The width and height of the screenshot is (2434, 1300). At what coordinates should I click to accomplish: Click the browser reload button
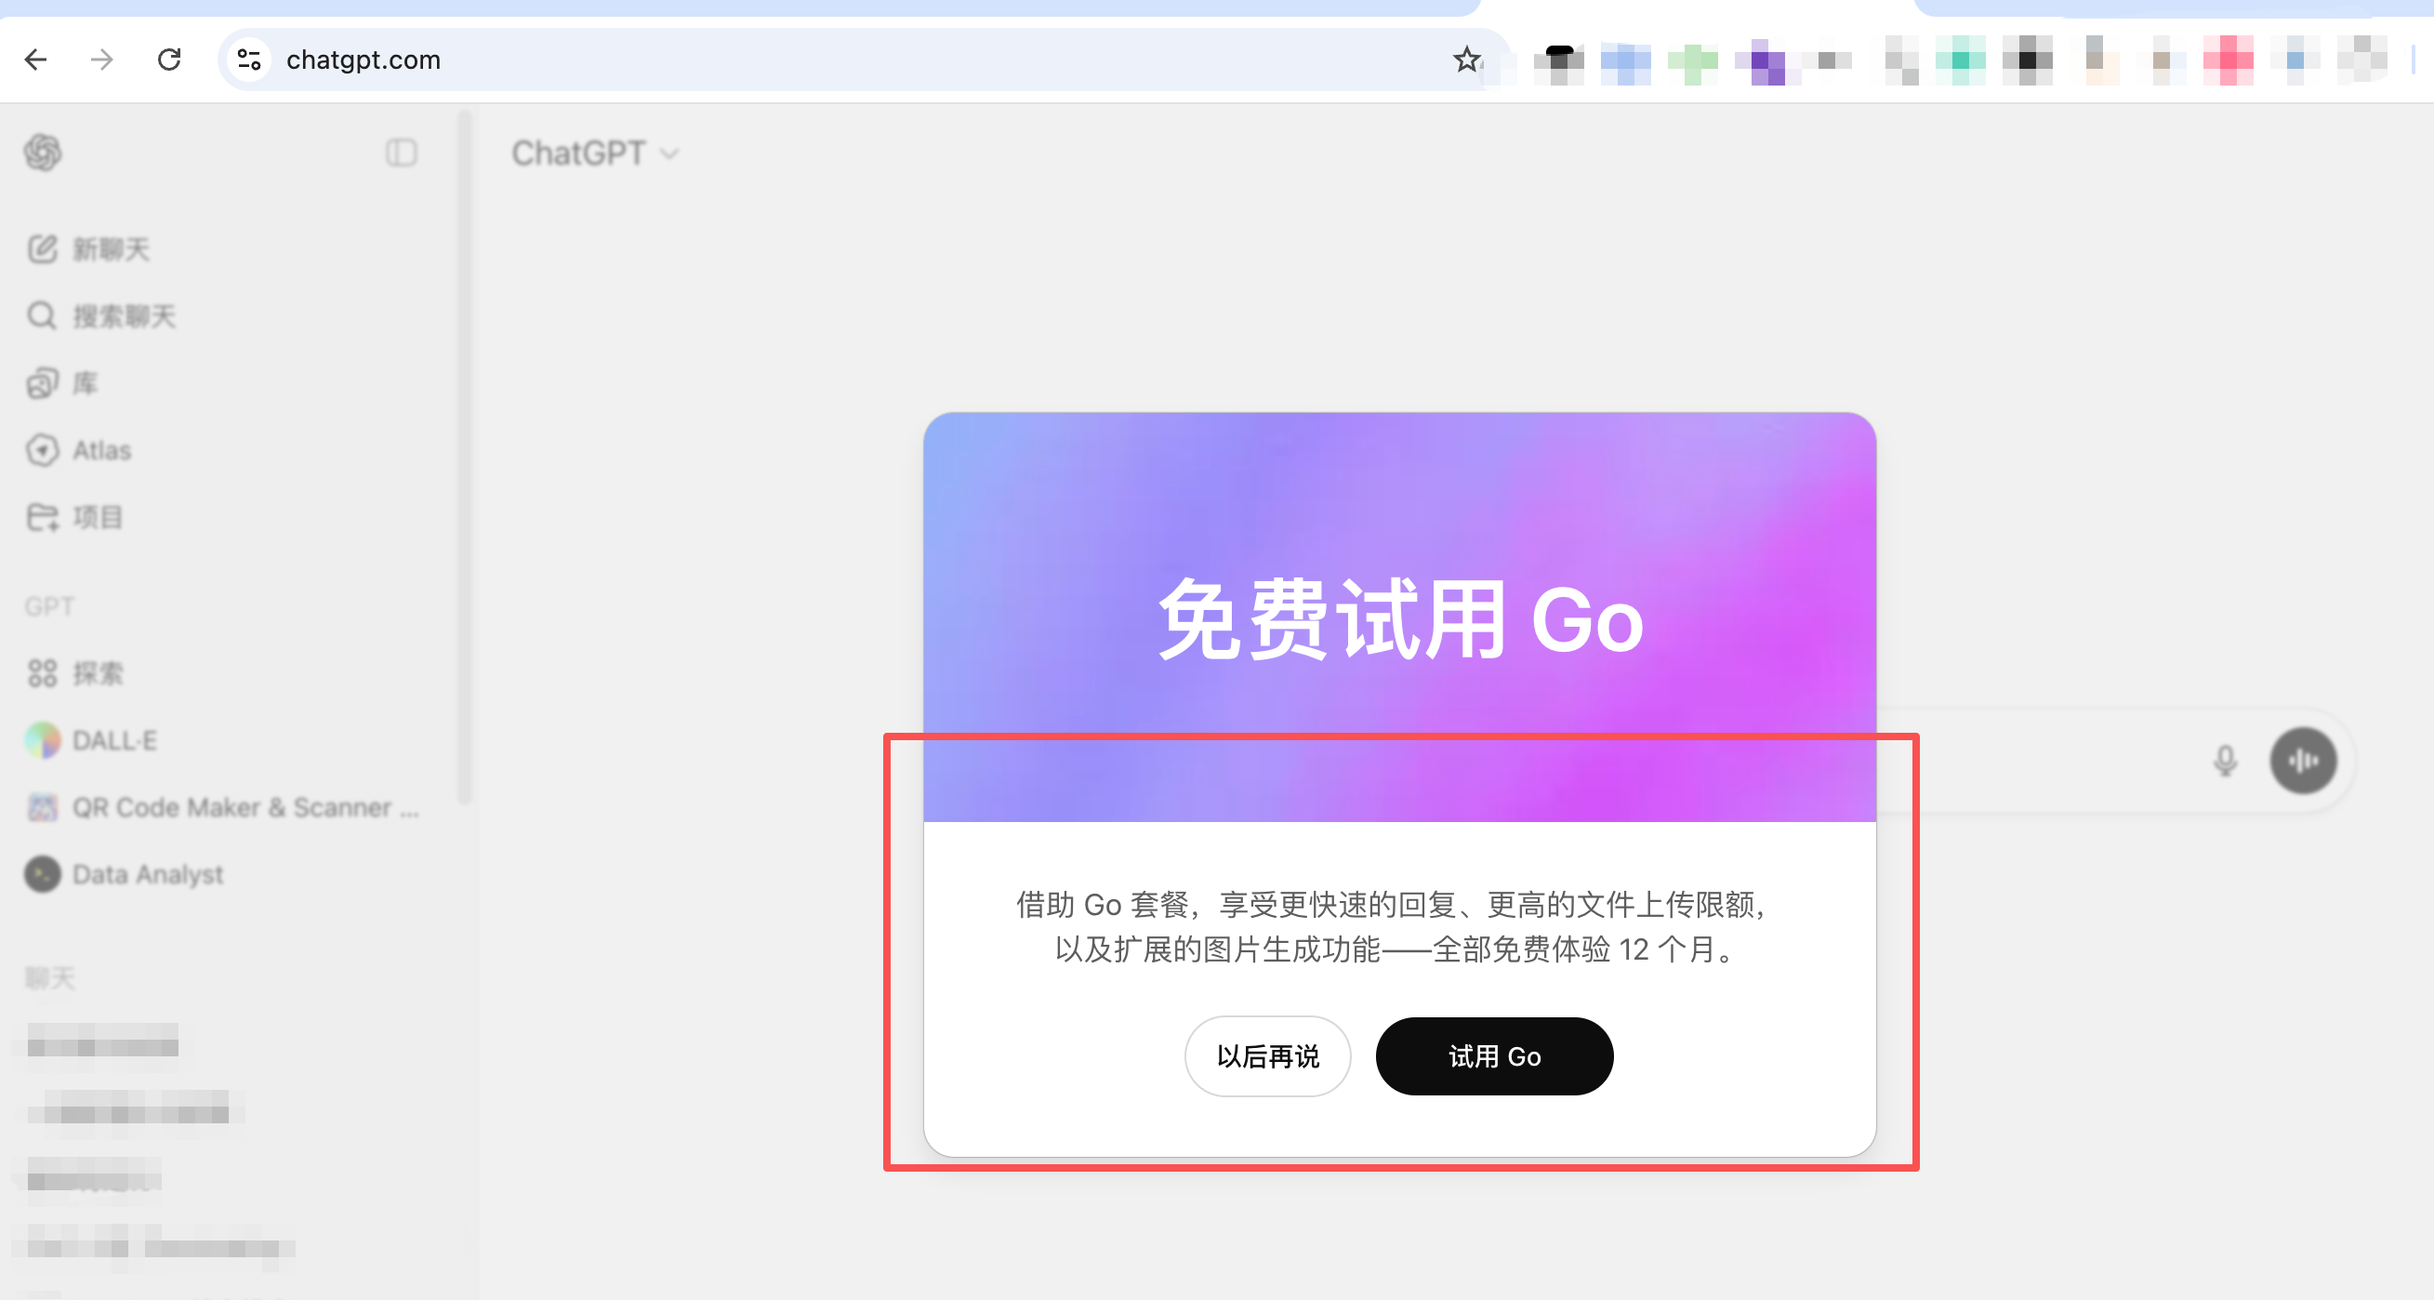(x=169, y=60)
